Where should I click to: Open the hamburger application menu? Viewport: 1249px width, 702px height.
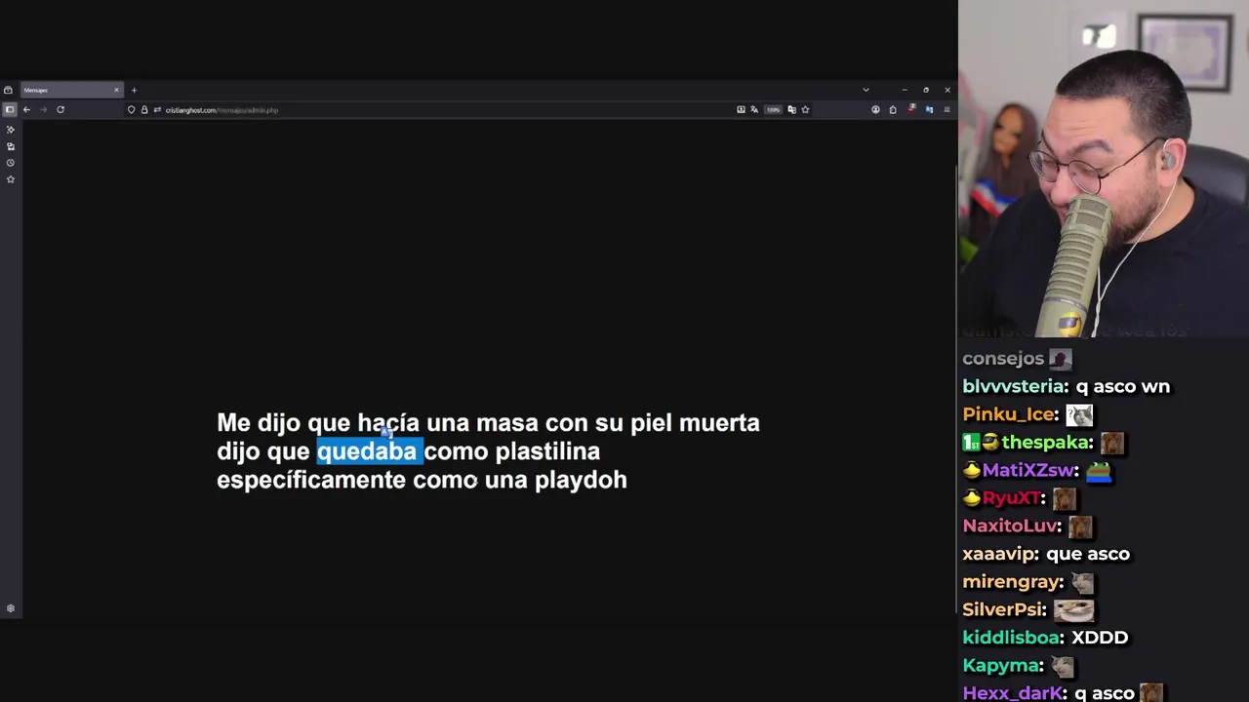[x=947, y=109]
